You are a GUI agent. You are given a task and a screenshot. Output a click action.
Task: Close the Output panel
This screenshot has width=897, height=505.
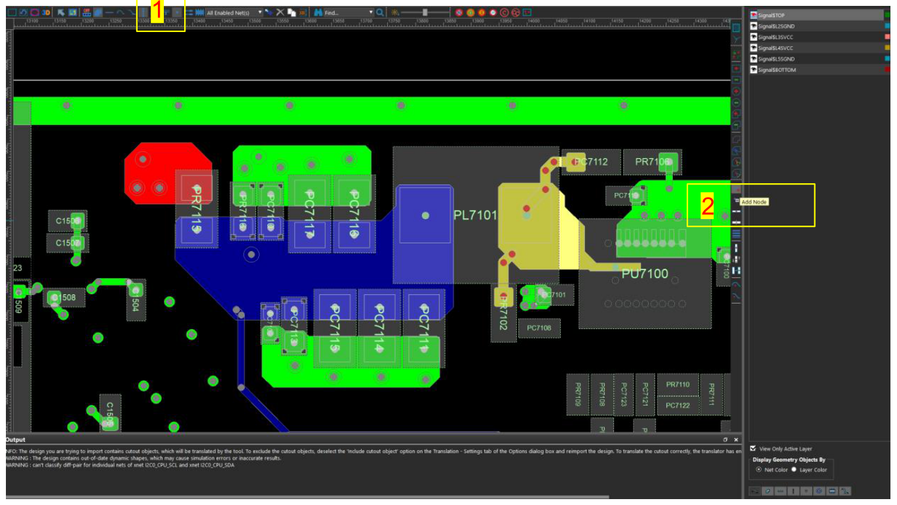click(x=736, y=440)
